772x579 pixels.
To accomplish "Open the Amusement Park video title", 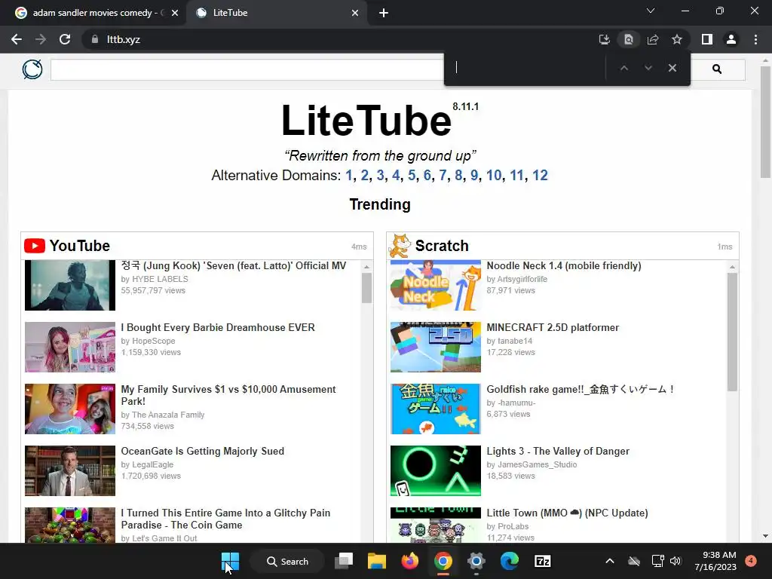I will (x=228, y=395).
